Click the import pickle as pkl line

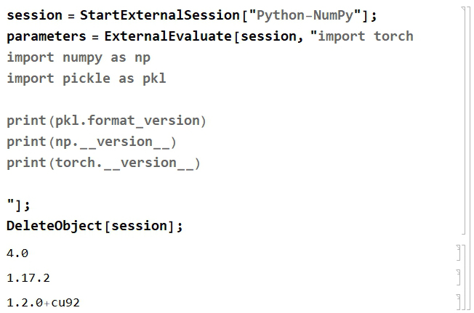click(x=87, y=78)
